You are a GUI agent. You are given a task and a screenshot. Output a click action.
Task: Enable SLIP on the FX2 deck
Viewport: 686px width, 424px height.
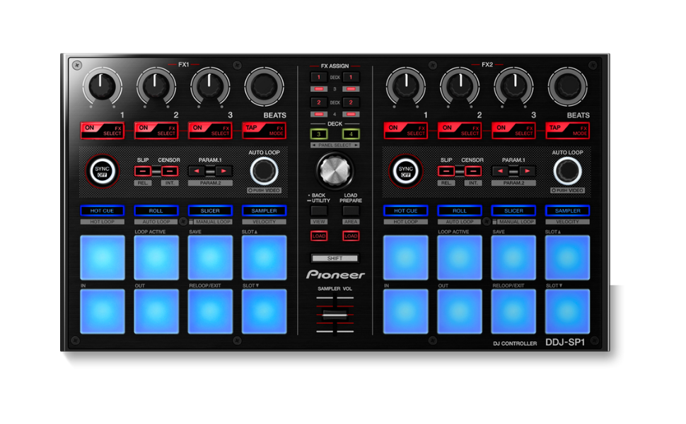pos(446,171)
